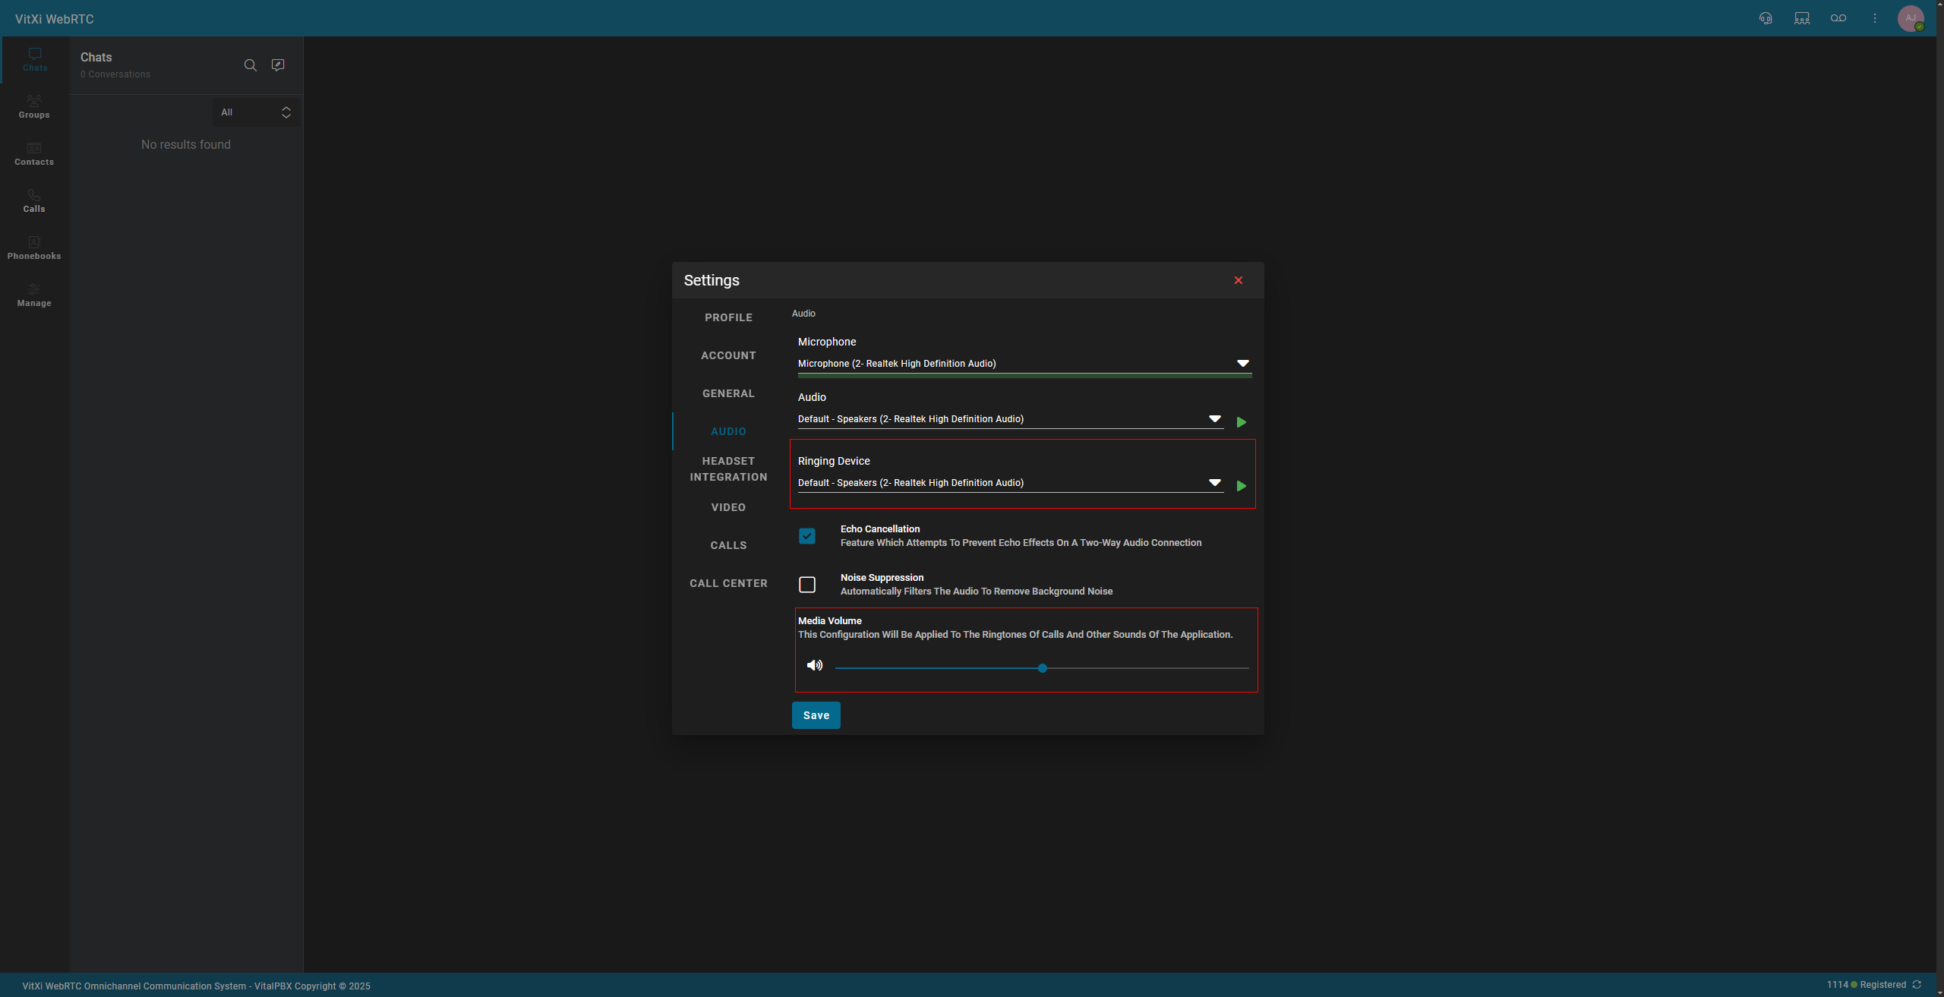Open the three-dot more options menu
Image resolution: width=1944 pixels, height=997 pixels.
(x=1875, y=18)
